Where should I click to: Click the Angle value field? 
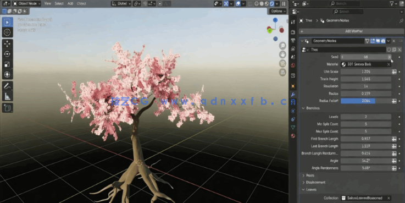coord(366,161)
